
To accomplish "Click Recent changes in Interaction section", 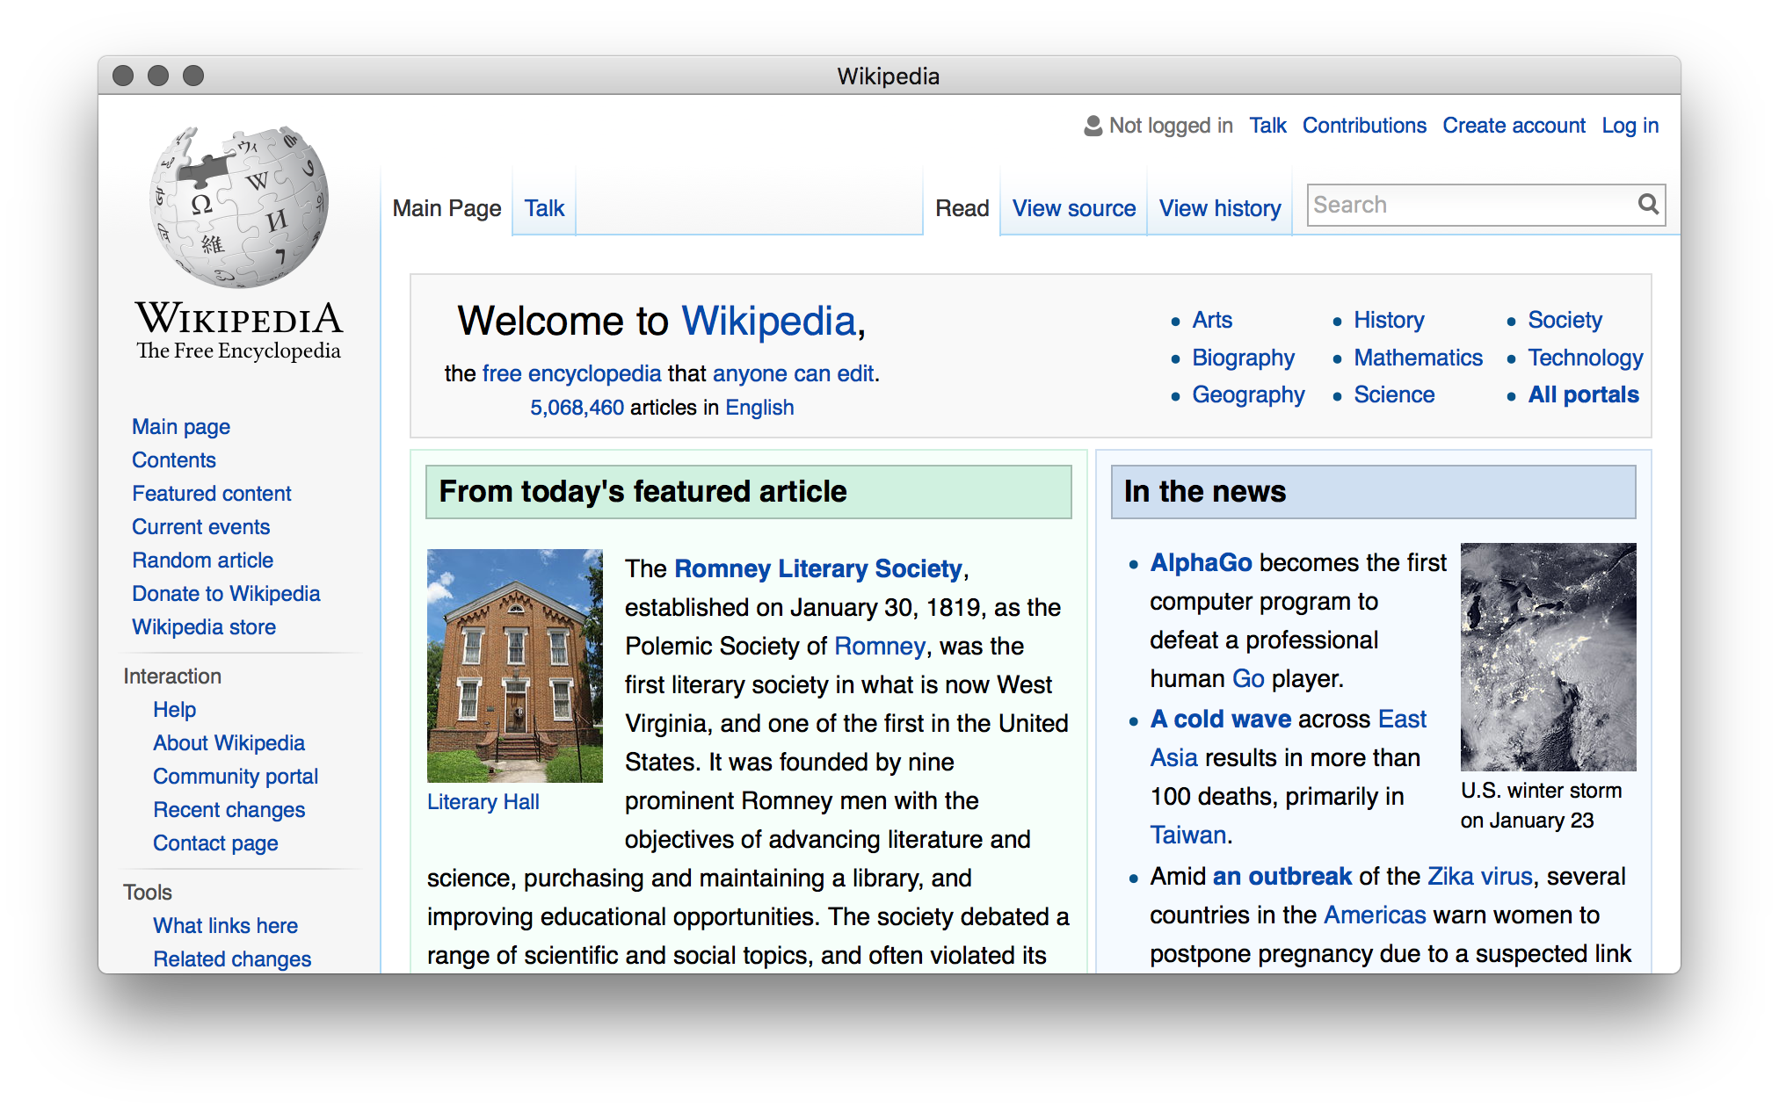I will (x=229, y=809).
